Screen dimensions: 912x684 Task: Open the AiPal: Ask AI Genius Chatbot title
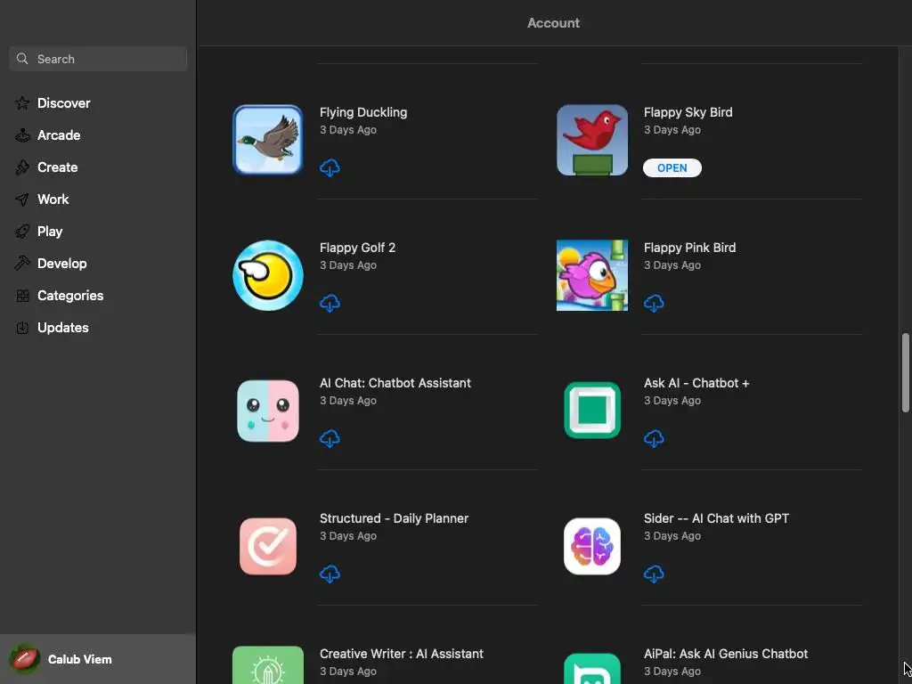pyautogui.click(x=725, y=654)
